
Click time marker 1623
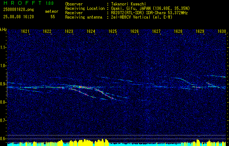click(69, 31)
